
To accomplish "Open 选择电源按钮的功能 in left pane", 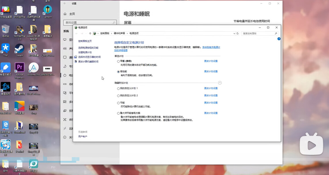I will tap(88, 47).
